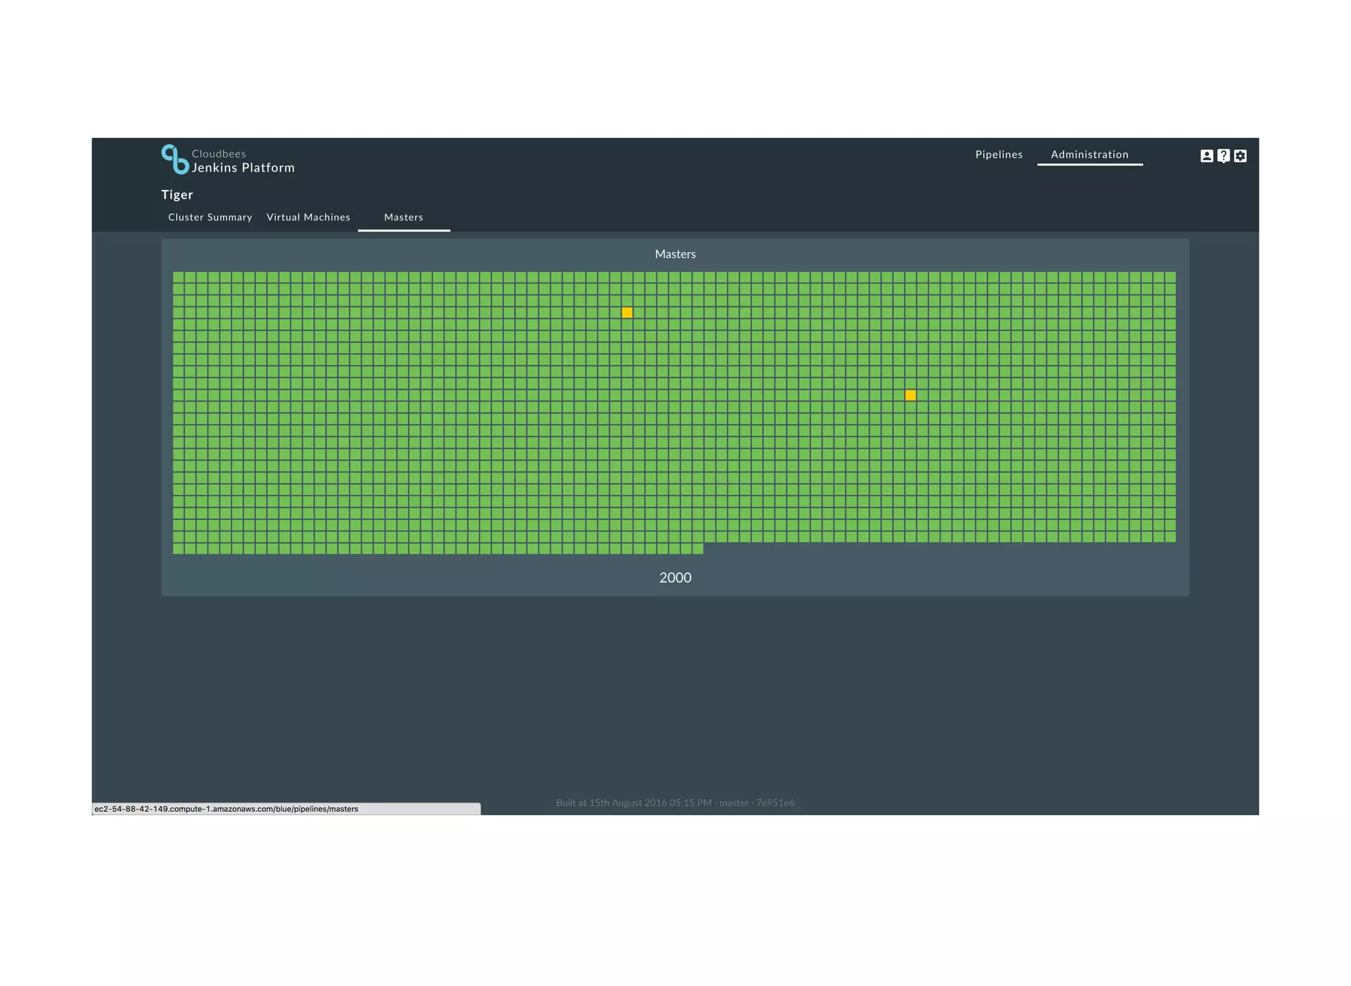Click first green square of the bottom row

click(178, 548)
